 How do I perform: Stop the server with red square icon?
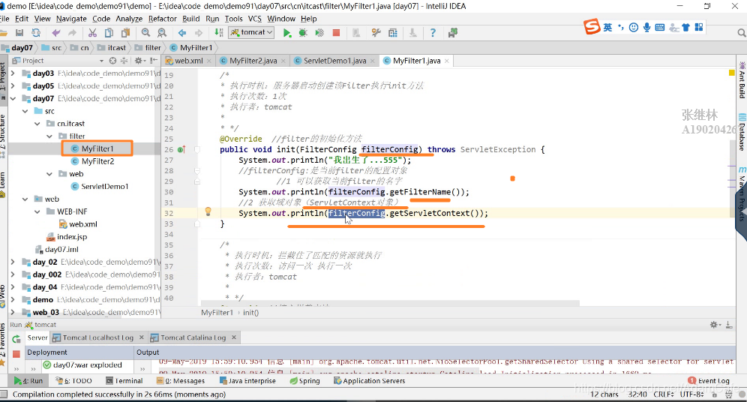(x=336, y=33)
